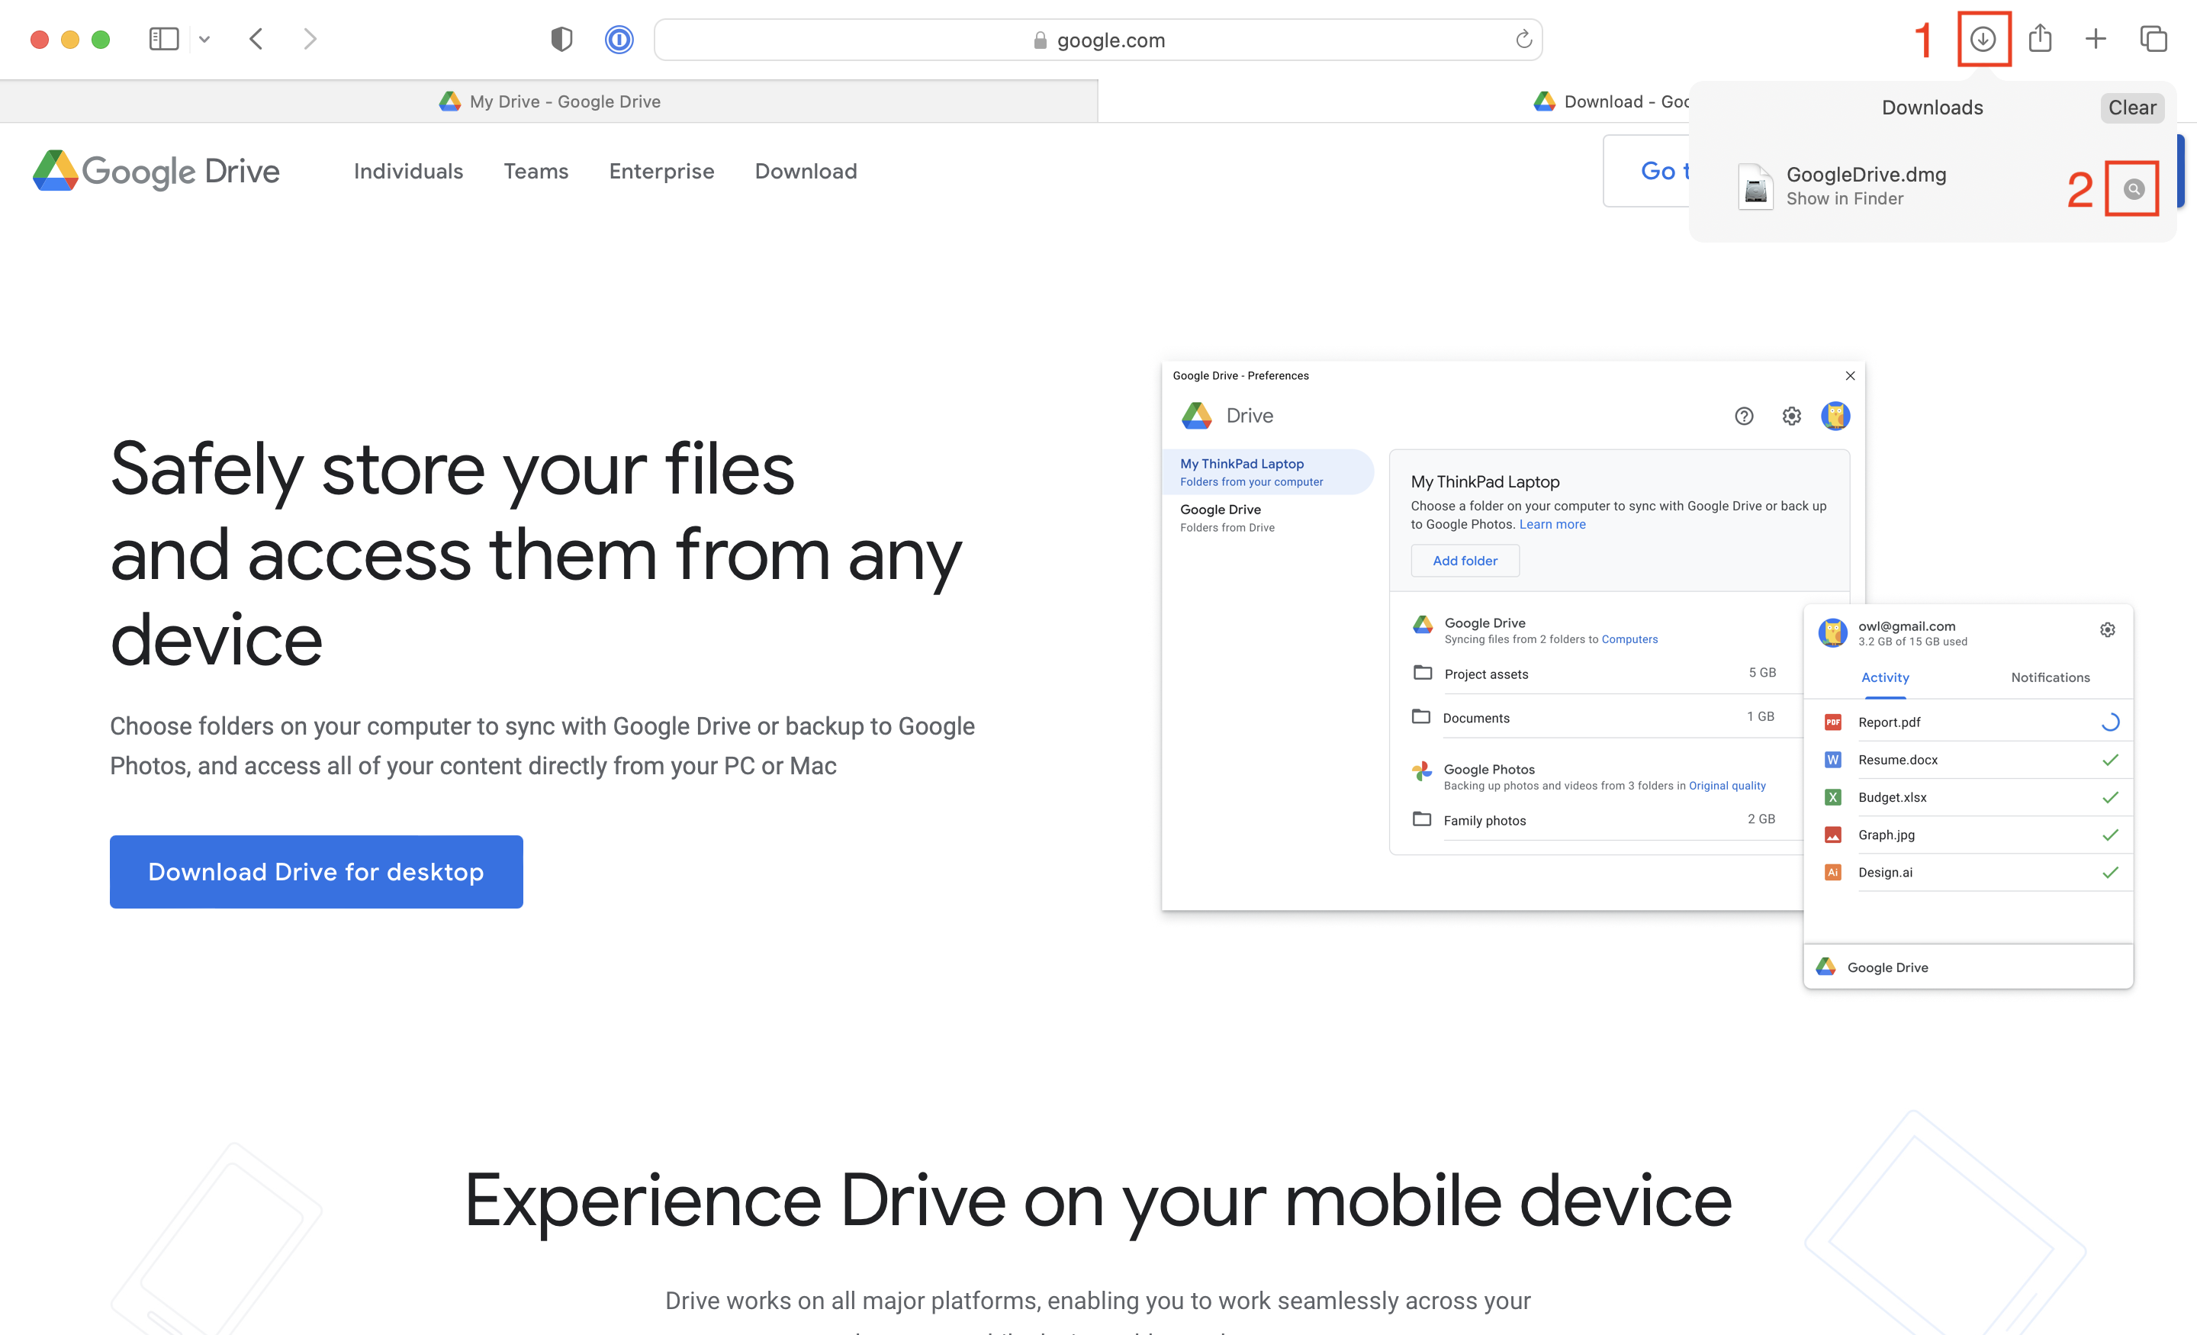Select the Notifications tab in Drive panel
This screenshot has height=1335, width=2197.
2050,677
